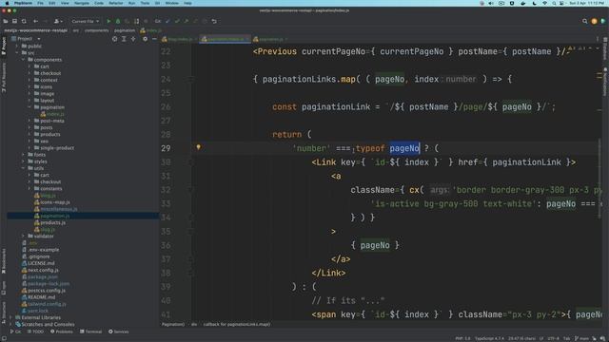
Task: Click the Select Opened File target icon
Action: click(114, 39)
